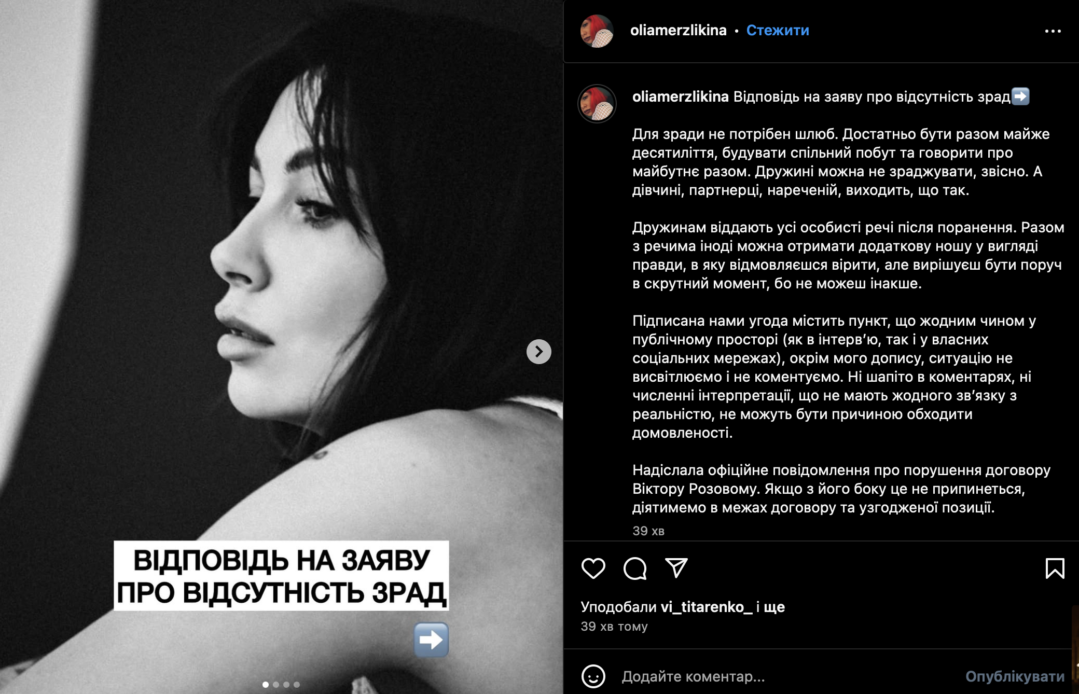Open comments via speech bubble icon

635,568
